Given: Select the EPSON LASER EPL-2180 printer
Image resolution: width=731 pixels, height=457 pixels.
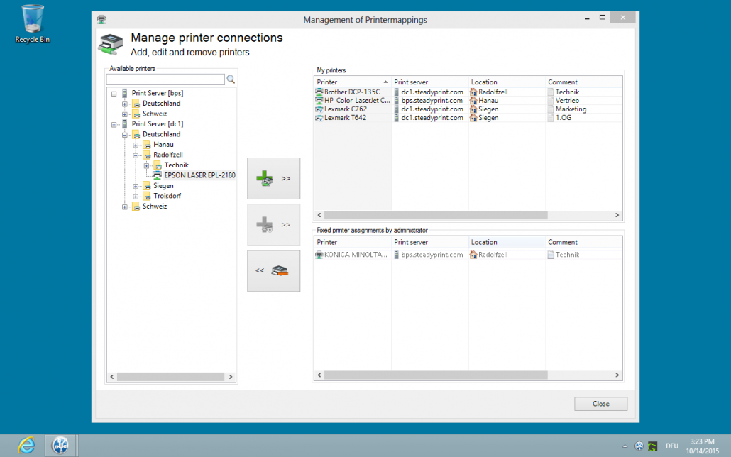Looking at the screenshot, I should click(199, 175).
